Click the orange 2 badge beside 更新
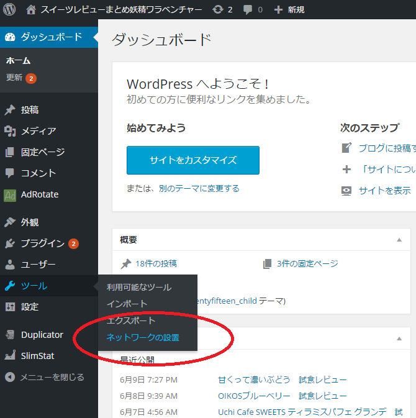The width and height of the screenshot is (416, 418). pyautogui.click(x=31, y=79)
